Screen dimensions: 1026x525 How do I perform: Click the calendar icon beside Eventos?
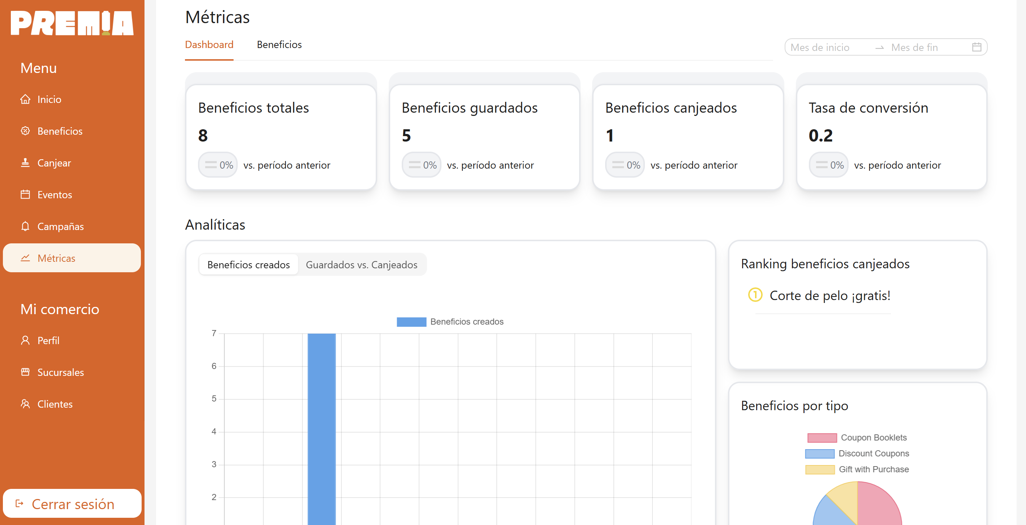pos(25,195)
